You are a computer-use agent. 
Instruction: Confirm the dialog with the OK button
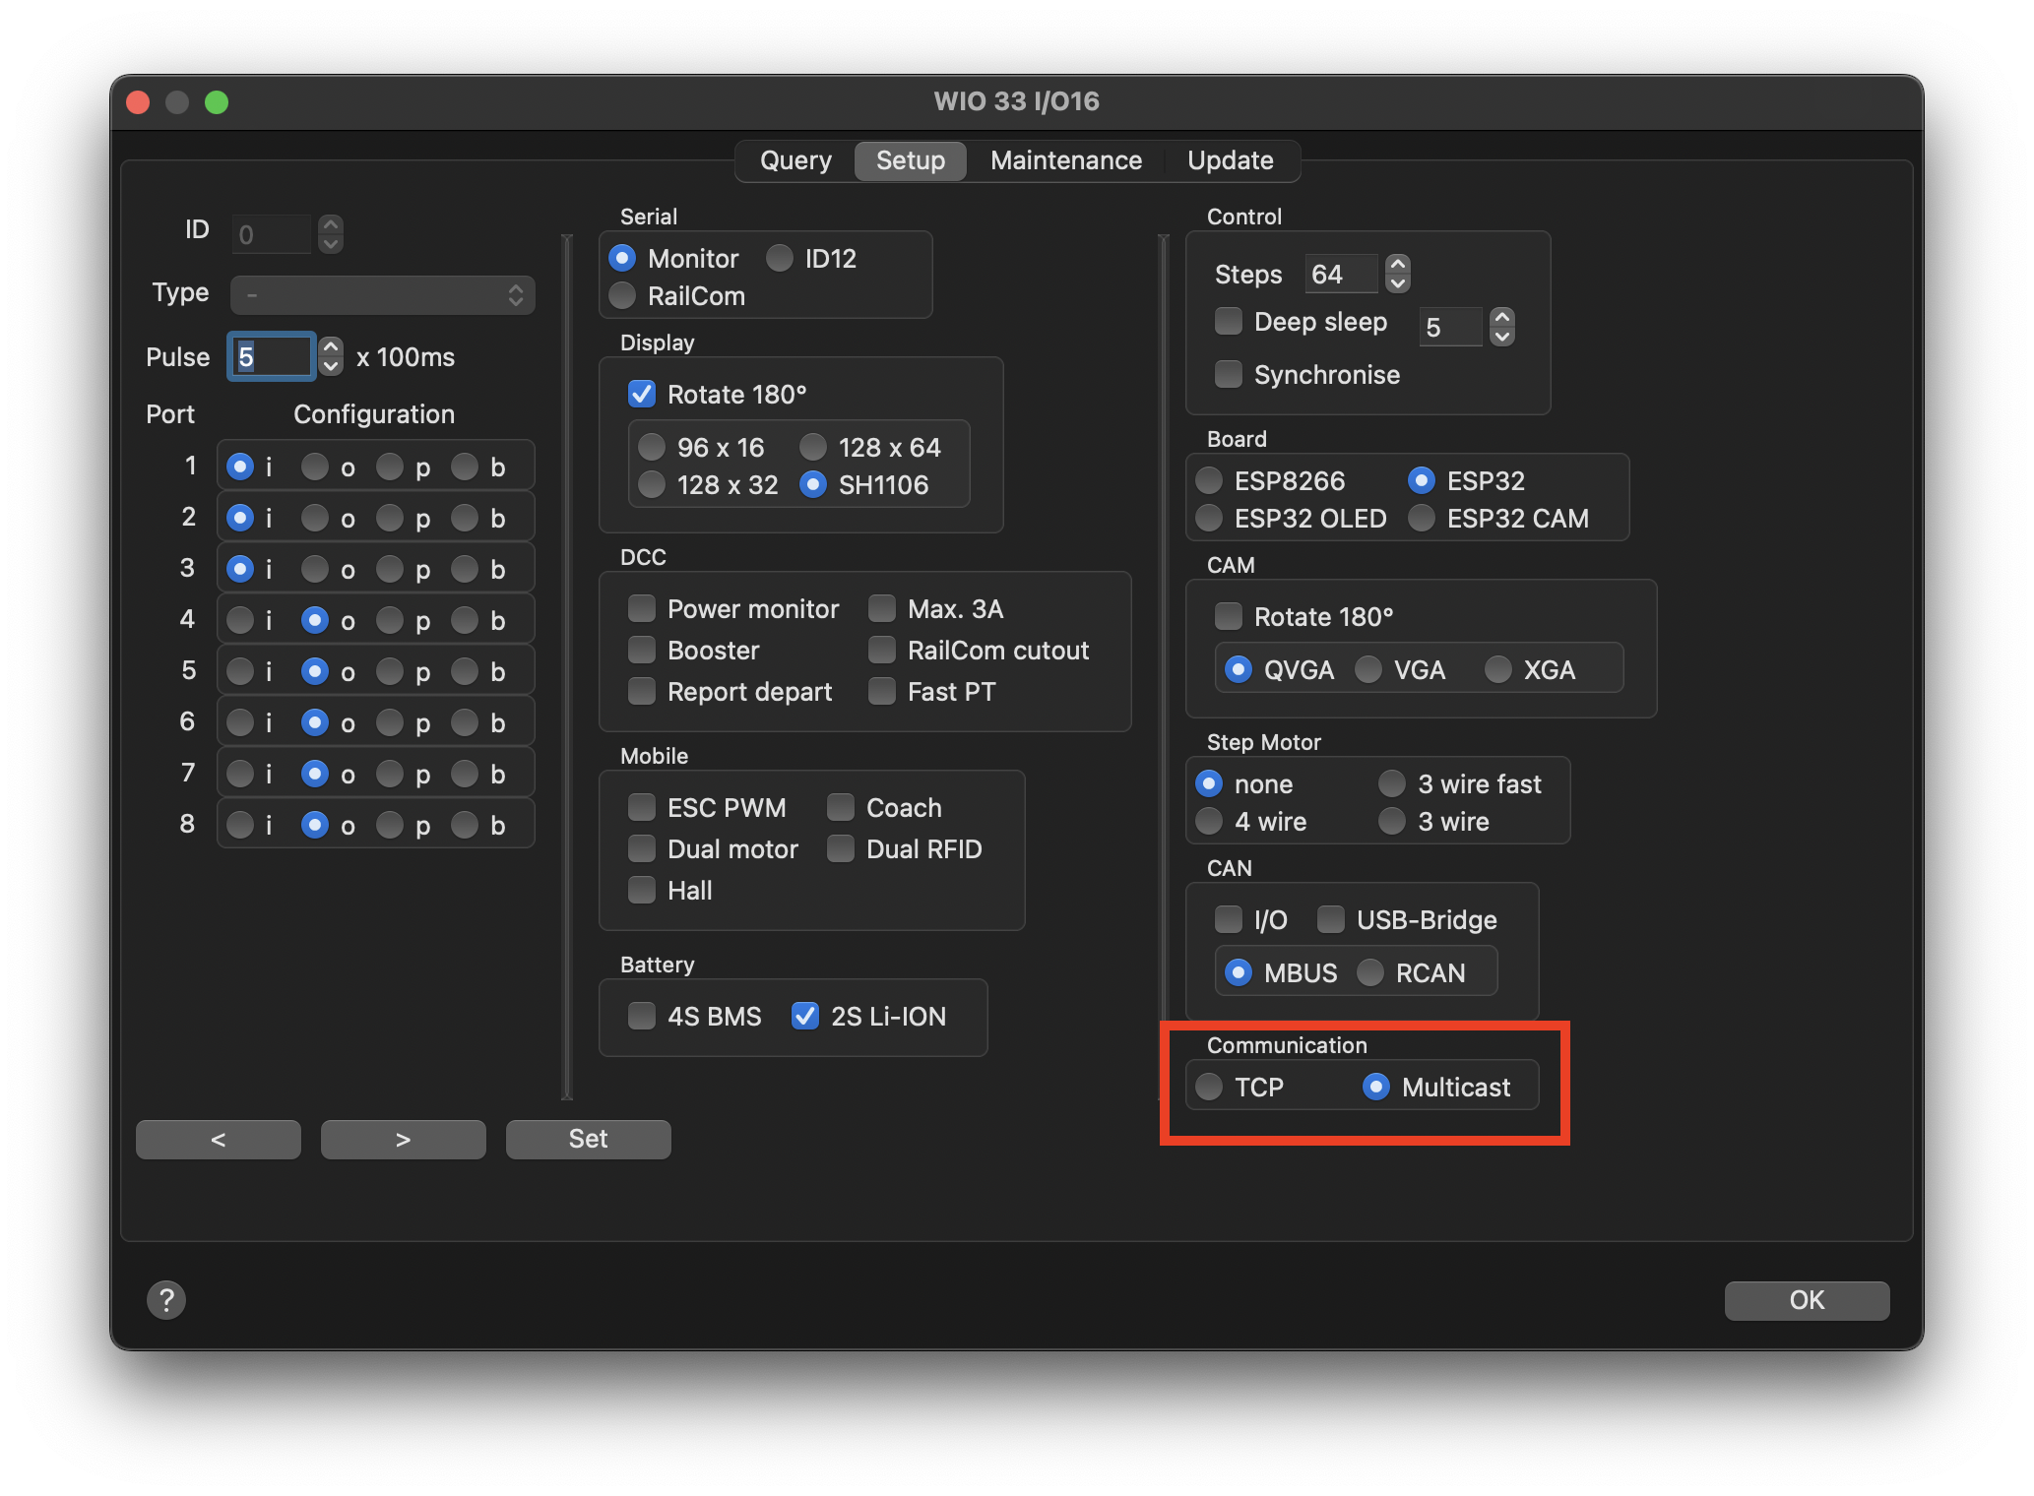pyautogui.click(x=1806, y=1300)
